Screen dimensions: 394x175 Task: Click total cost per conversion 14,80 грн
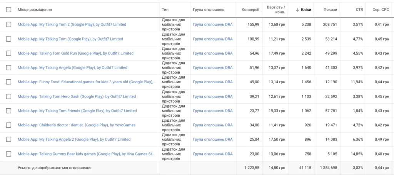coord(276,168)
